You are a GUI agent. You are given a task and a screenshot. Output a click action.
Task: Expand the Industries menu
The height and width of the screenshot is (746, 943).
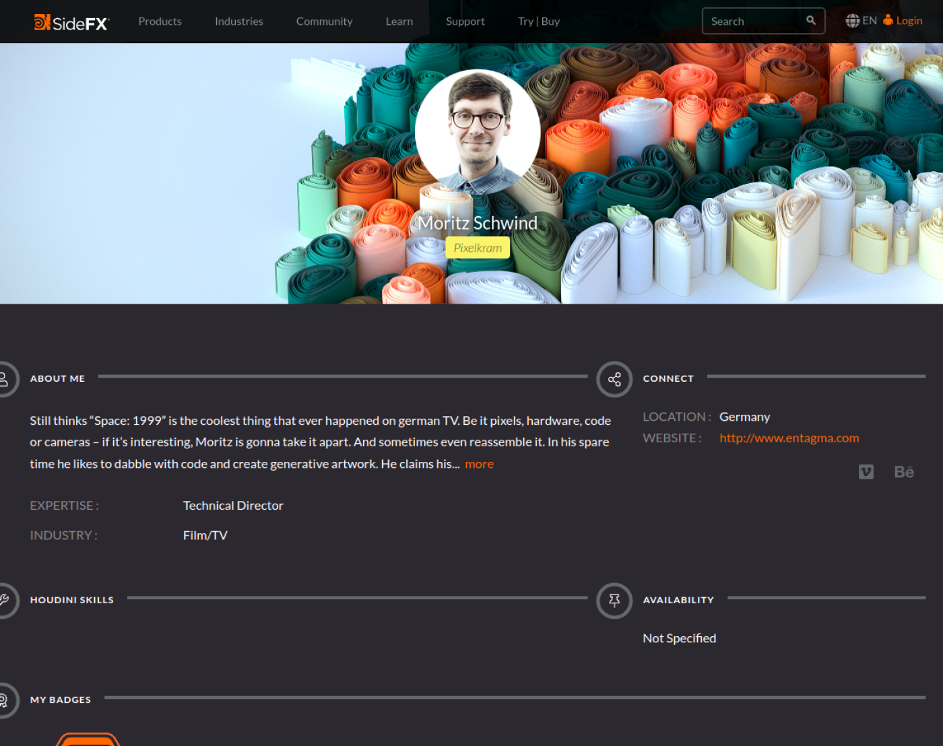[239, 22]
